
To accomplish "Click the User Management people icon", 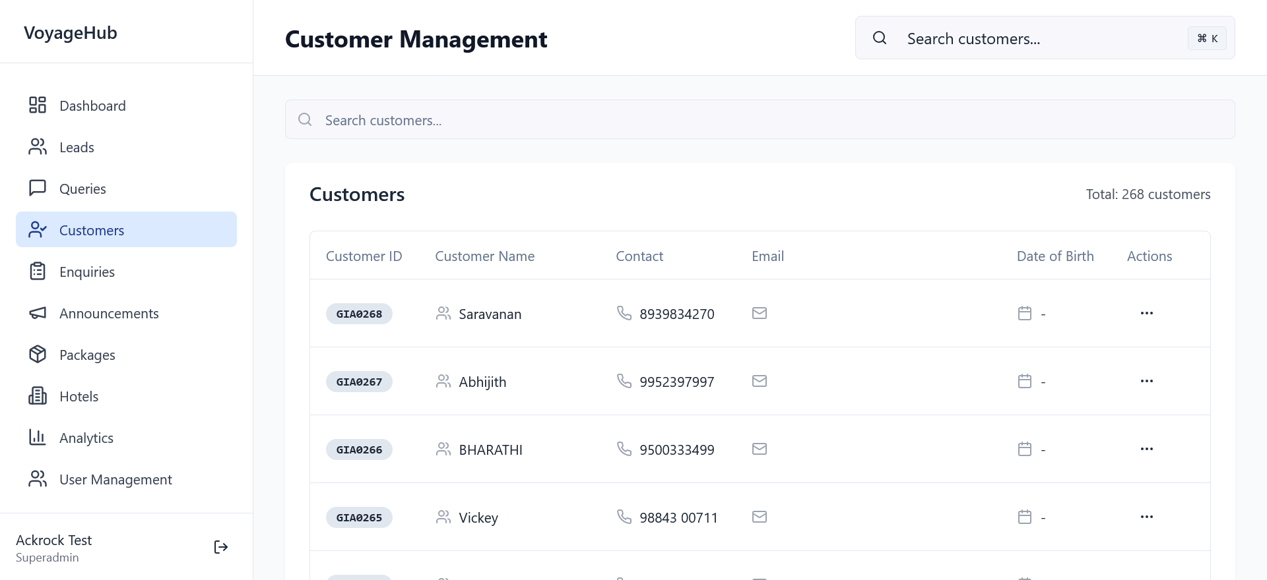I will pyautogui.click(x=38, y=478).
